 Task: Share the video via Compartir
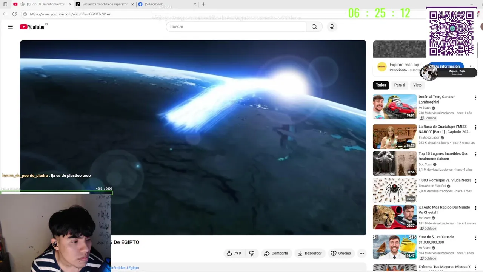pos(276,253)
